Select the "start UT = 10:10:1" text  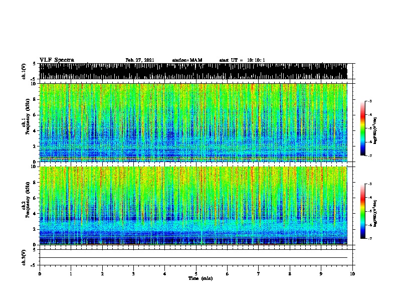click(242, 60)
